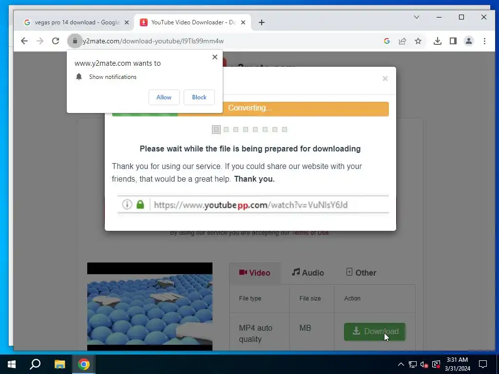Block notifications from y2mate.com
Screen dimensions: 499x374
click(x=199, y=97)
